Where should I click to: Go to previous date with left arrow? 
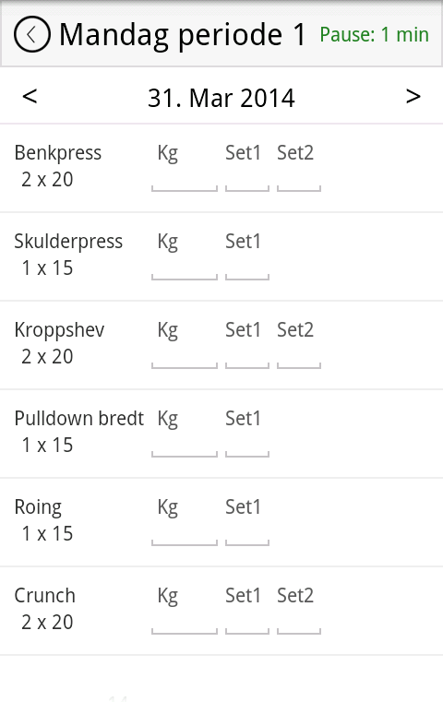coord(30,96)
